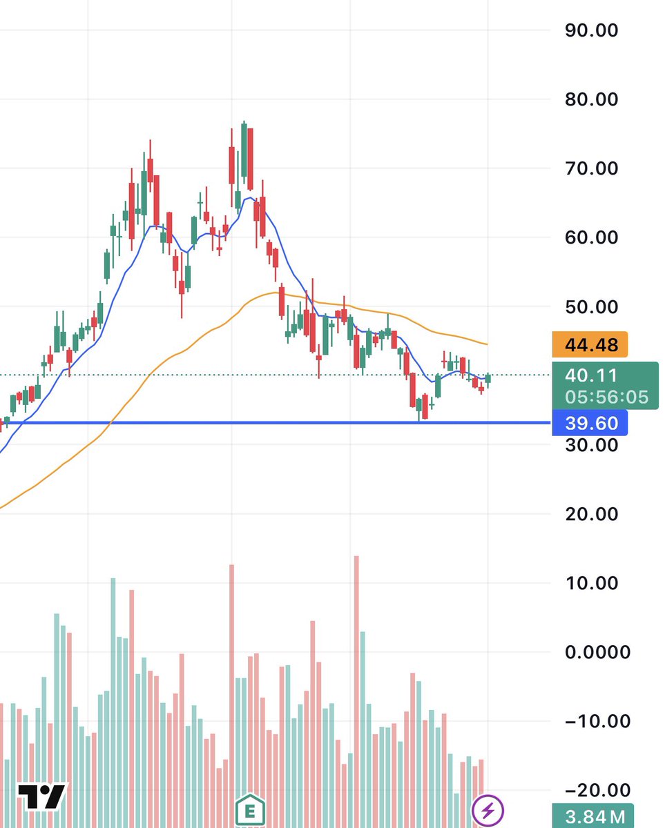This screenshot has height=828, width=665.
Task: Click the TradingView logo icon
Action: tap(41, 797)
